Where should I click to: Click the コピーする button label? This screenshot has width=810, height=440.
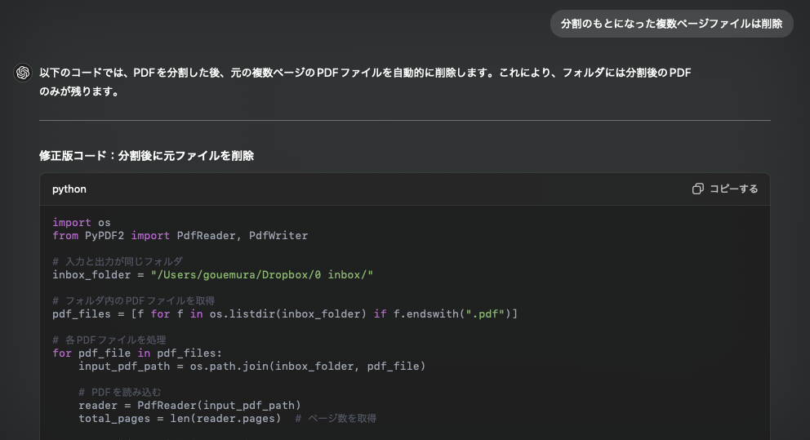[733, 189]
